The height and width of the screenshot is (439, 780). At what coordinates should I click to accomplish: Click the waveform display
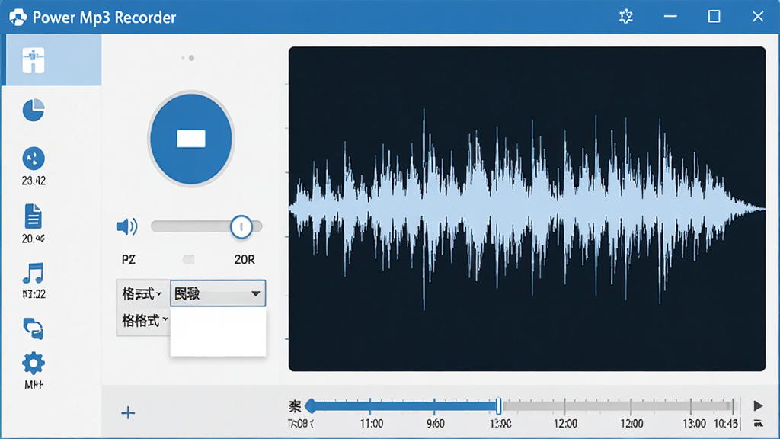527,209
